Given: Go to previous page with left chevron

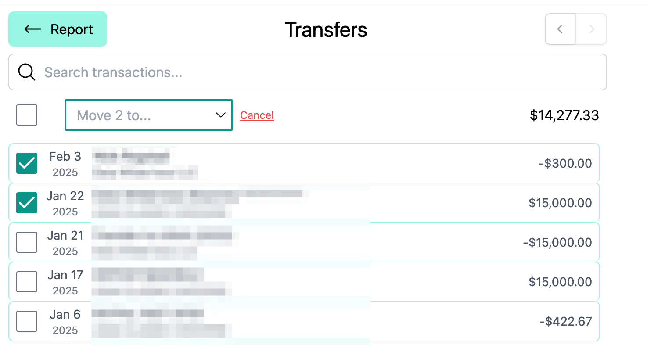Looking at the screenshot, I should point(560,29).
